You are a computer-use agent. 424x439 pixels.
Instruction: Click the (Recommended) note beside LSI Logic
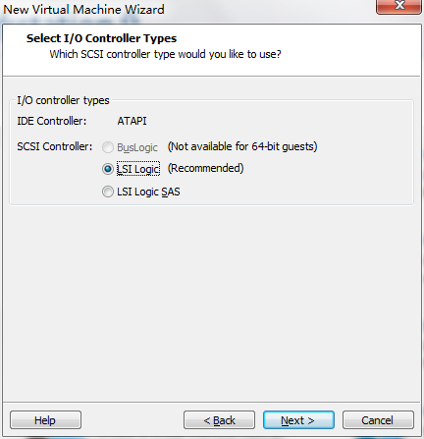pyautogui.click(x=205, y=168)
